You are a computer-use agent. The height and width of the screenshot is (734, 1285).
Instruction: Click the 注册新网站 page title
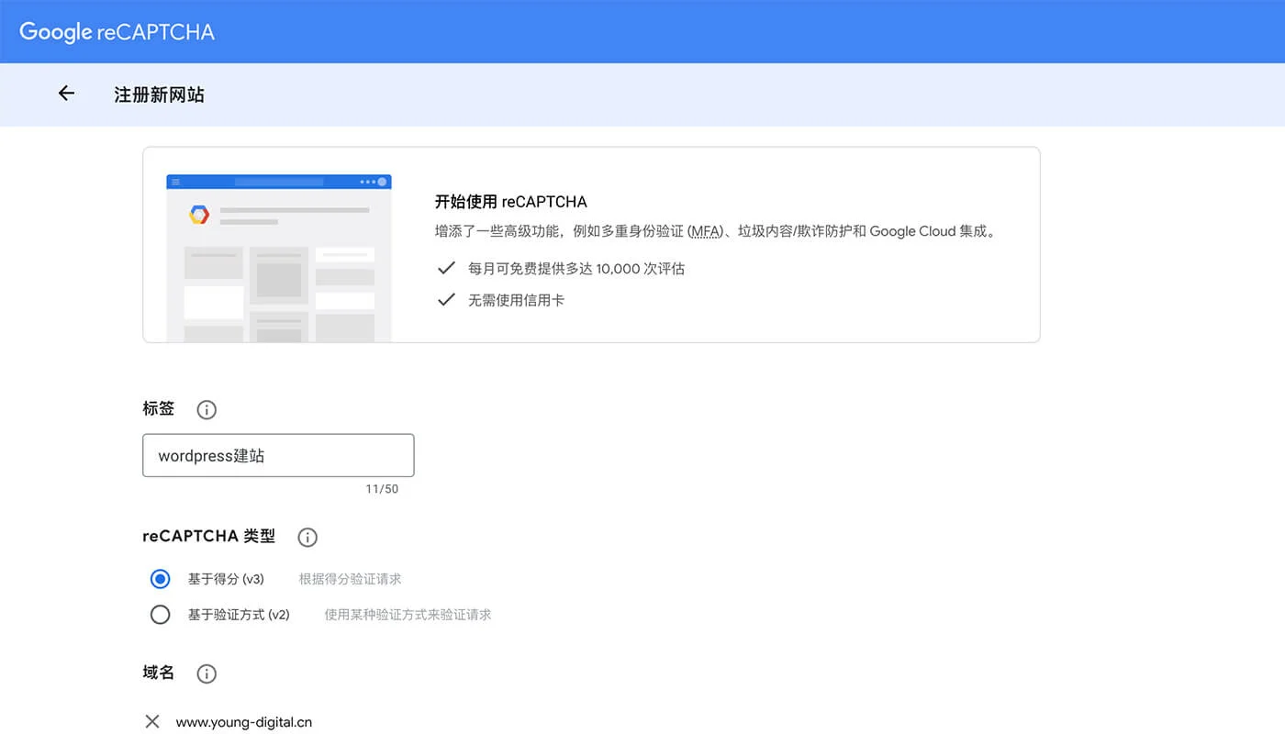point(159,95)
